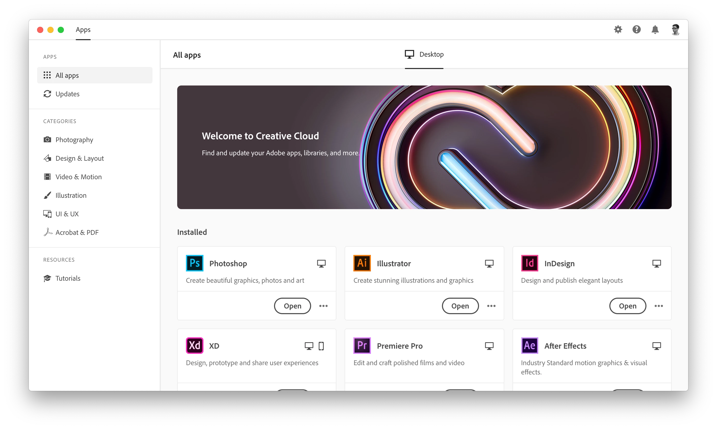The image size is (717, 429).
Task: Switch to the Desktop tab
Action: pyautogui.click(x=424, y=55)
